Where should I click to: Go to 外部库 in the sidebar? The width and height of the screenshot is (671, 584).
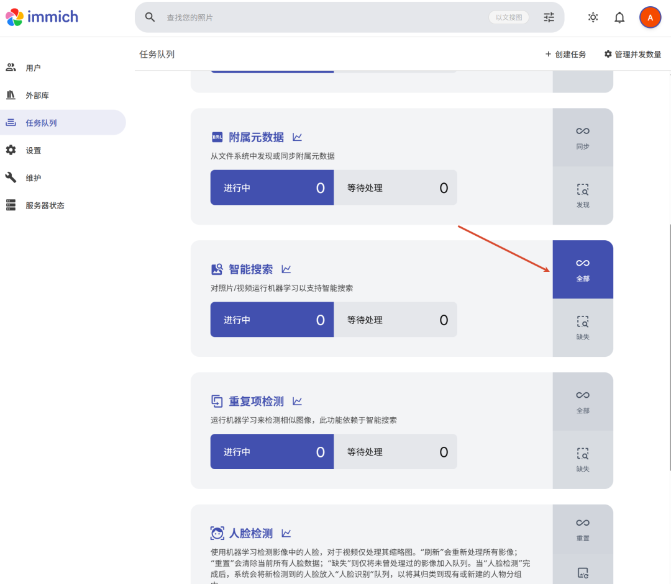[63, 95]
